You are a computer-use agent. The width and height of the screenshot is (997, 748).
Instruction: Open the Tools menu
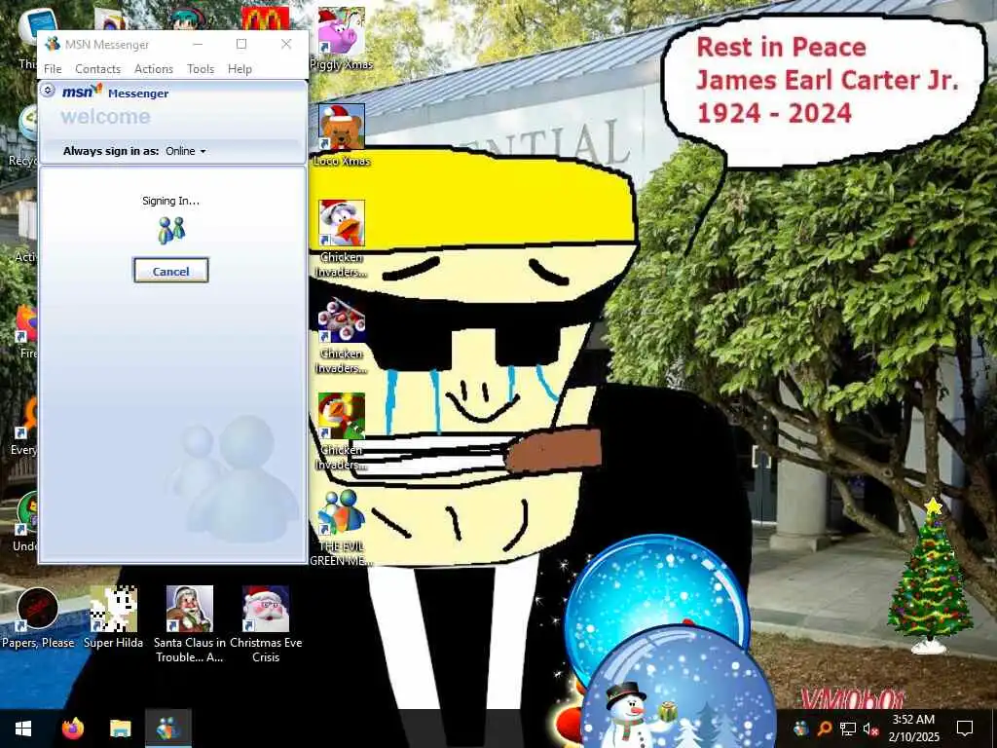pos(201,69)
